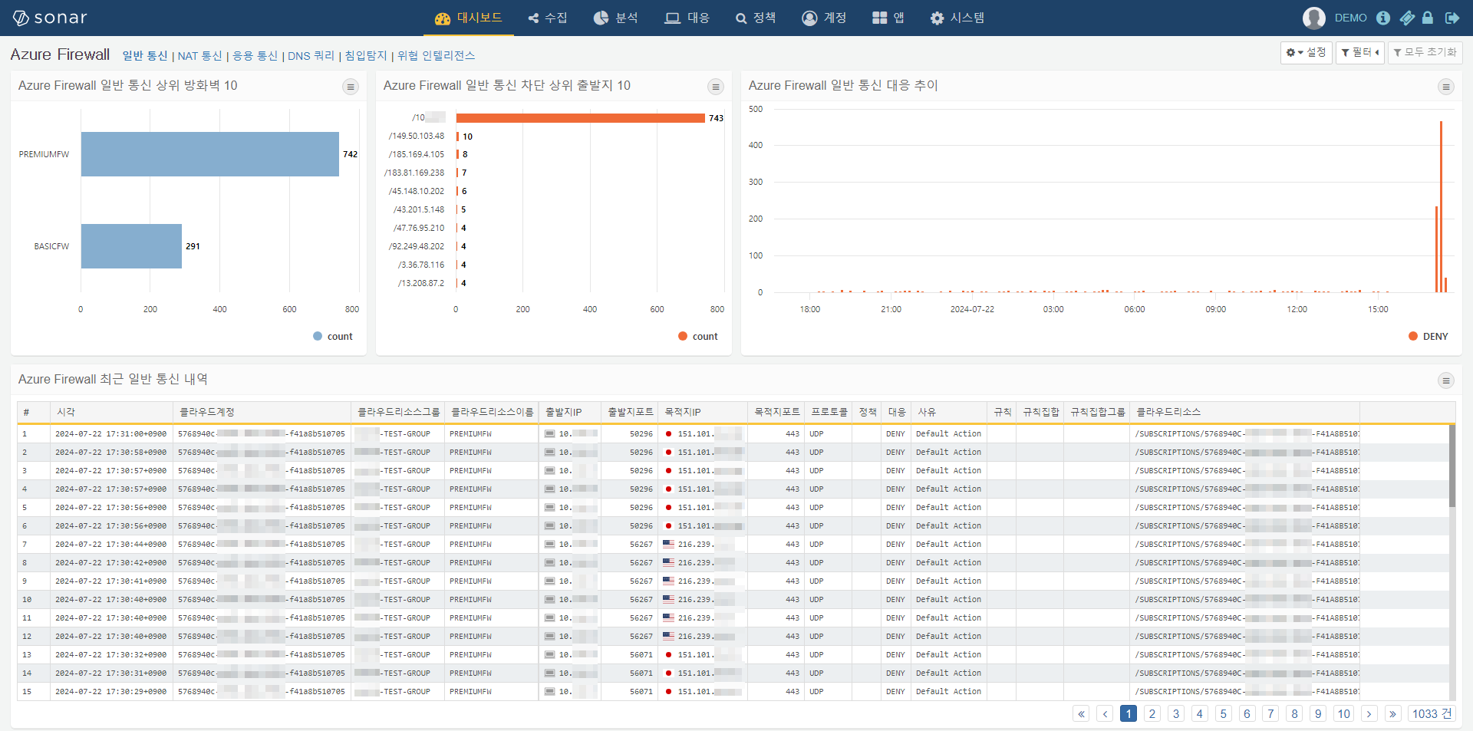Go to previous page of results
This screenshot has width=1473, height=731.
click(x=1105, y=713)
